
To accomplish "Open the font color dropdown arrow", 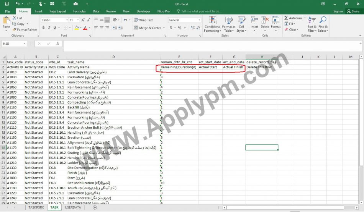I will 89,28.
